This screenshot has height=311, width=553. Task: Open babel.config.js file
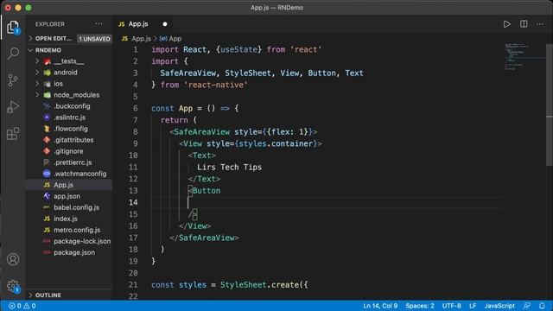coord(76,207)
